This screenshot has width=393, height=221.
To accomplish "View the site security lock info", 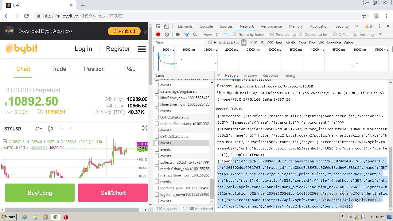I will [x=38, y=16].
